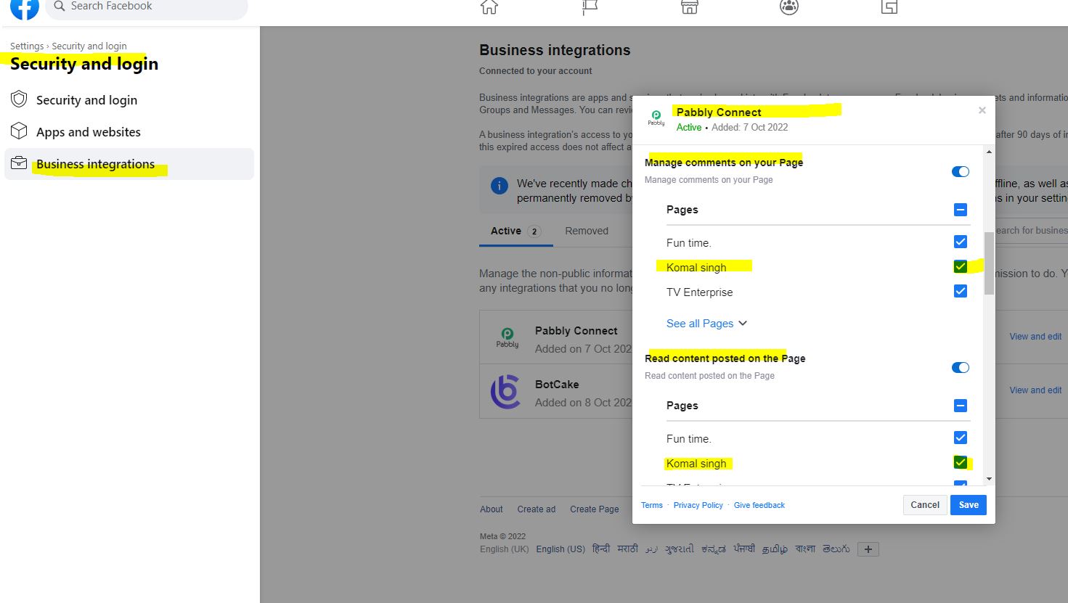1068x603 pixels.
Task: Open the Gaming icon in top bar
Action: (x=889, y=7)
